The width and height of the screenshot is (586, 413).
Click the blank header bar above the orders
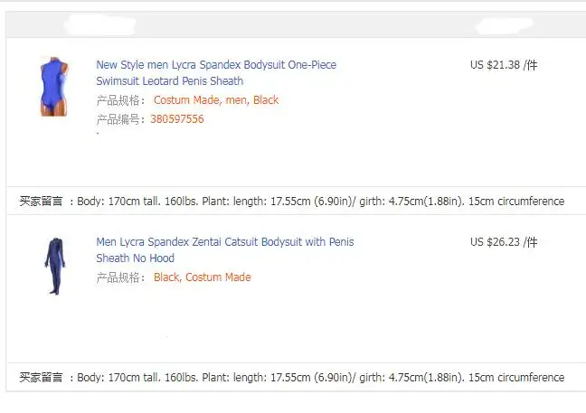click(x=293, y=20)
